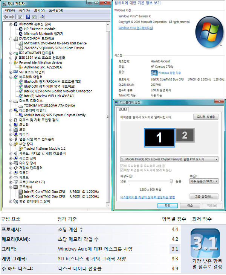Screen dimensions: 226x275
Task: Click scrollbar down arrow in Device Manager
Action: [x=108, y=205]
